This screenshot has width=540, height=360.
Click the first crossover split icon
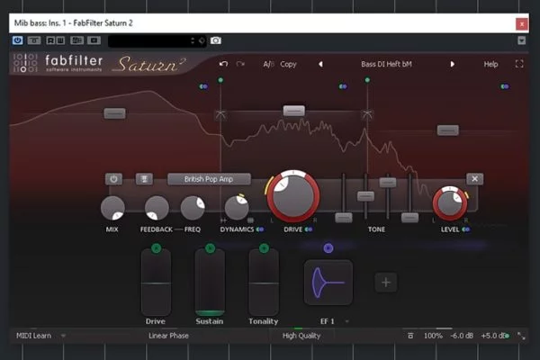tap(220, 114)
